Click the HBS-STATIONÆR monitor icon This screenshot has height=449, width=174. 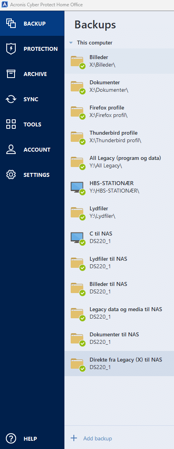(78, 188)
